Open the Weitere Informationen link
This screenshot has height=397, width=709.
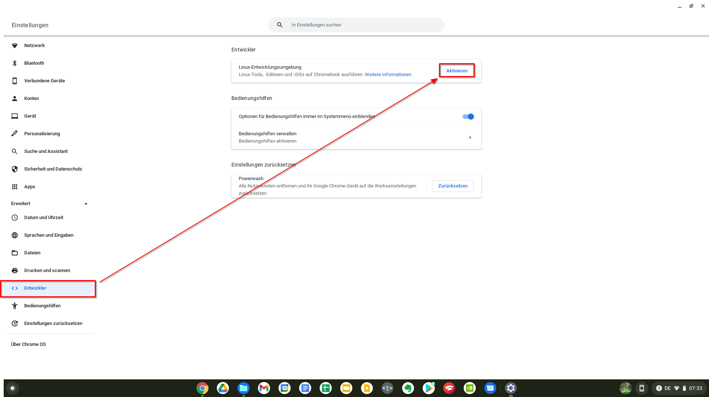pyautogui.click(x=388, y=75)
